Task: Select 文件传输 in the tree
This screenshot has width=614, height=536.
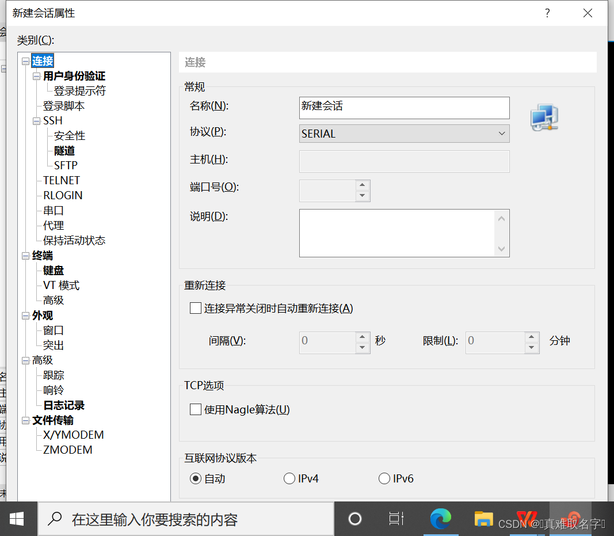Action: [52, 420]
